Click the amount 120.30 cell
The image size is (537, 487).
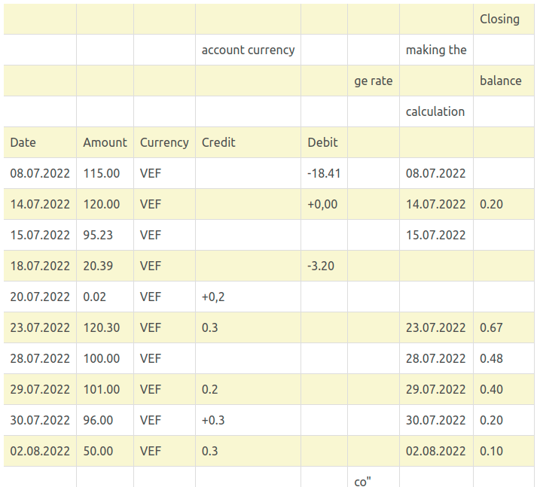tap(102, 327)
